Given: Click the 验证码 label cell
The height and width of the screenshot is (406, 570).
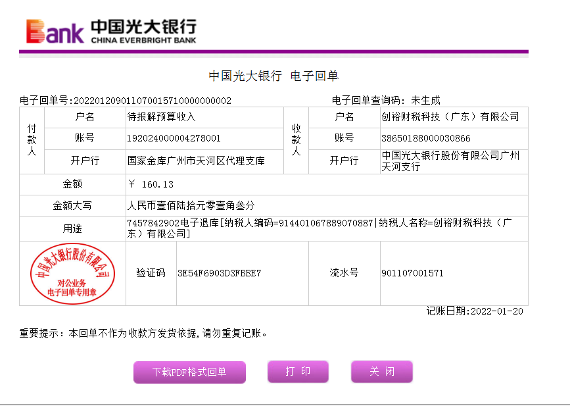Looking at the screenshot, I should point(151,273).
